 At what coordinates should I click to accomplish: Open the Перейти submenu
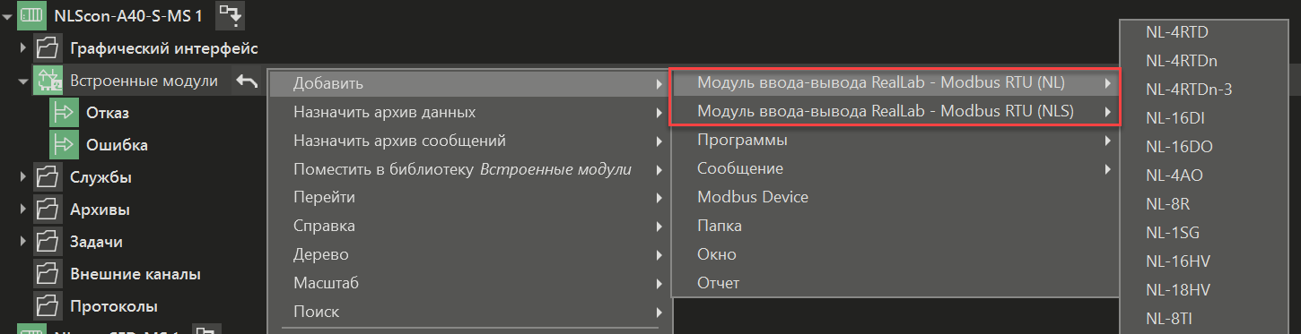pos(469,197)
